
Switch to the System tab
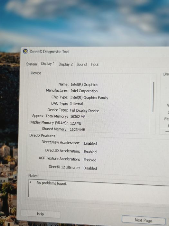(x=32, y=64)
